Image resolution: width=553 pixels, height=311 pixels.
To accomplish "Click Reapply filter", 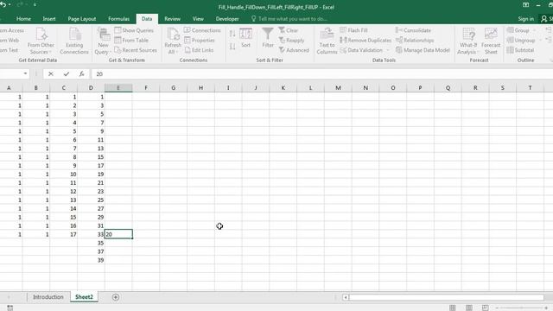I will point(291,41).
